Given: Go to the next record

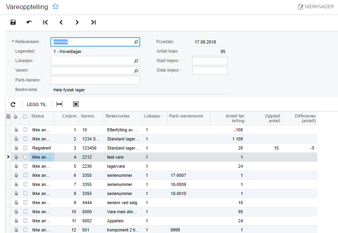Looking at the screenshot, I should pos(77,22).
